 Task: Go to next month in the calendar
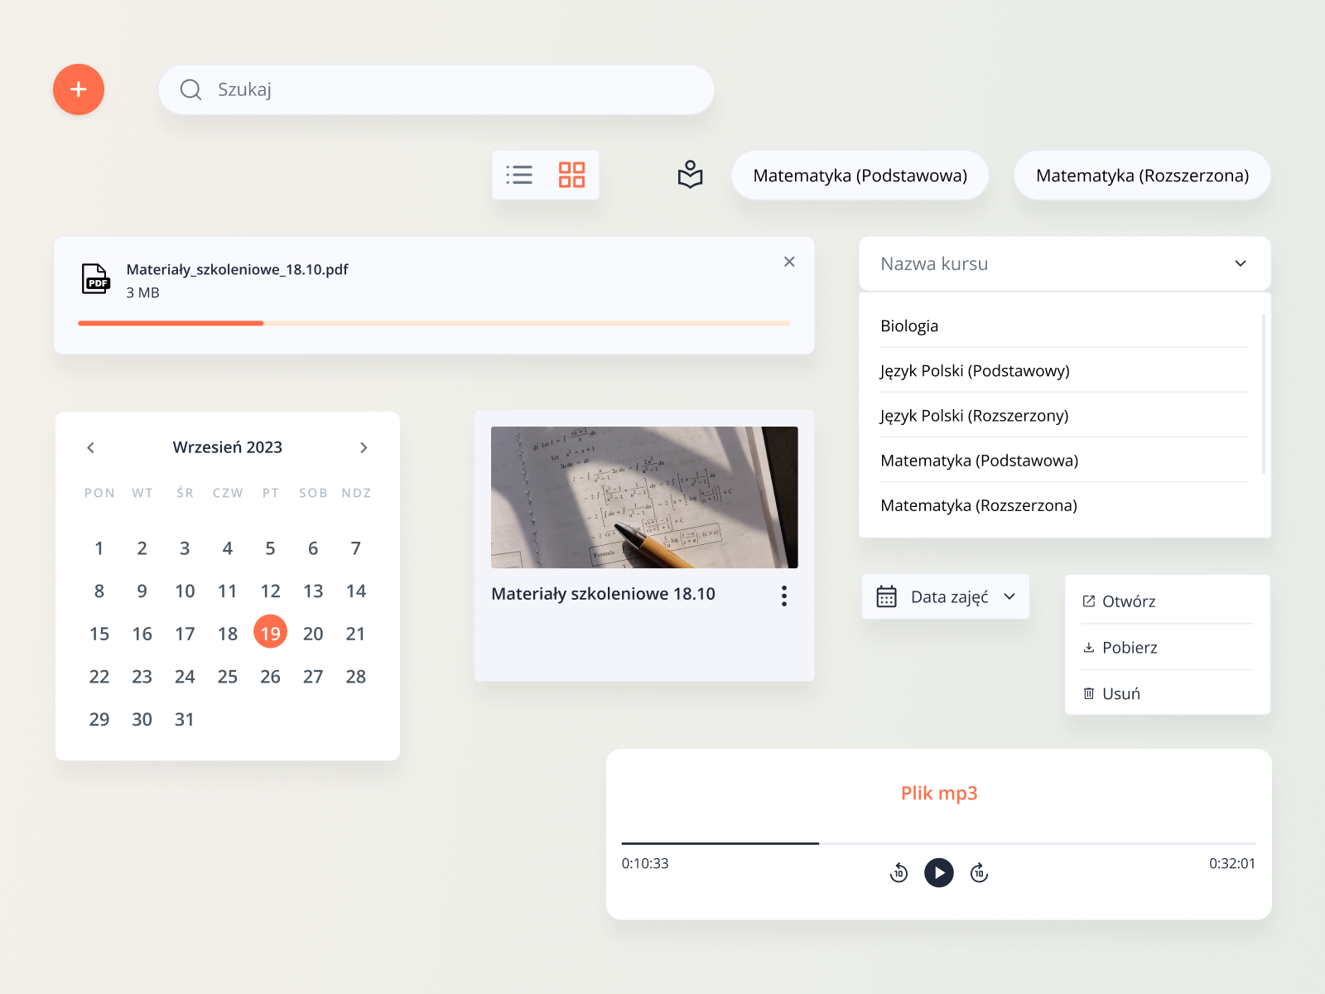point(364,447)
